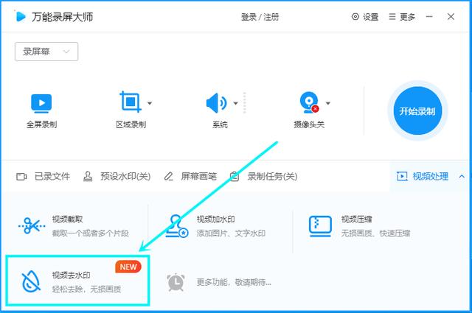472x313 pixels.
Task: Click the 系统 audio label
Action: (x=220, y=124)
